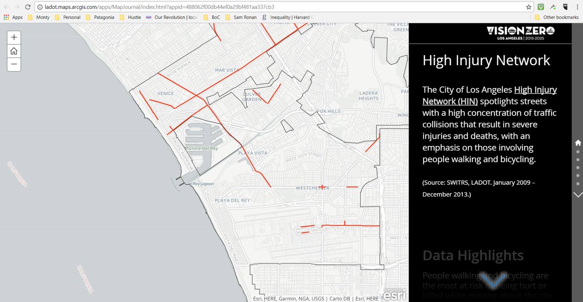This screenshot has height=302, width=583.
Task: Open the High Injury Network (HIN) link
Action: (490, 95)
